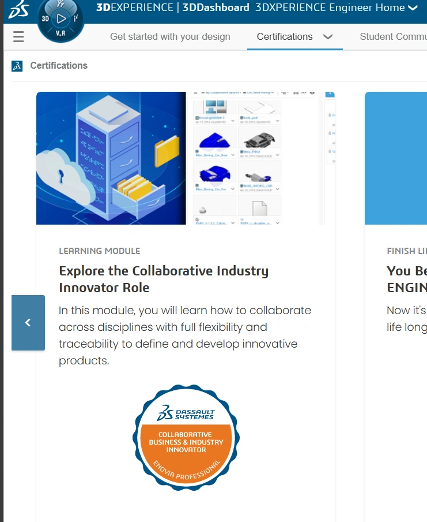Click the Certifications widget title
This screenshot has height=522, width=427.
point(59,66)
